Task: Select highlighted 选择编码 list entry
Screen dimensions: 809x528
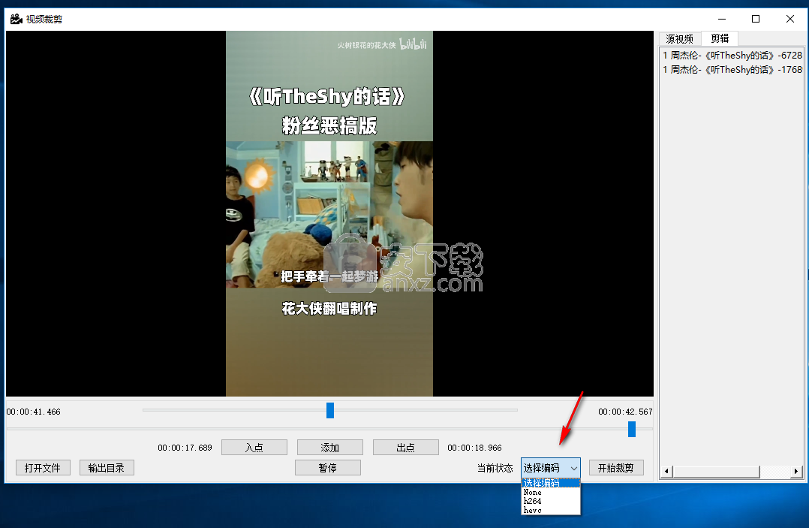Action: click(x=551, y=483)
